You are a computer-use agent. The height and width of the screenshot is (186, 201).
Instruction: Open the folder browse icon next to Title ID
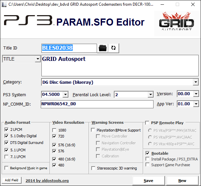tap(103, 48)
